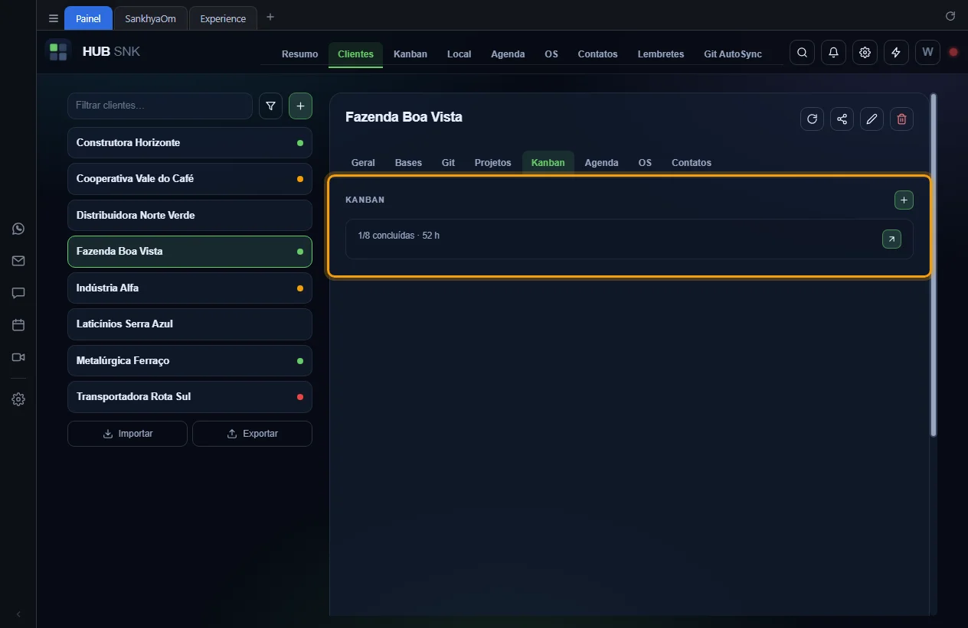
Task: Open the header settings gear
Action: click(865, 52)
